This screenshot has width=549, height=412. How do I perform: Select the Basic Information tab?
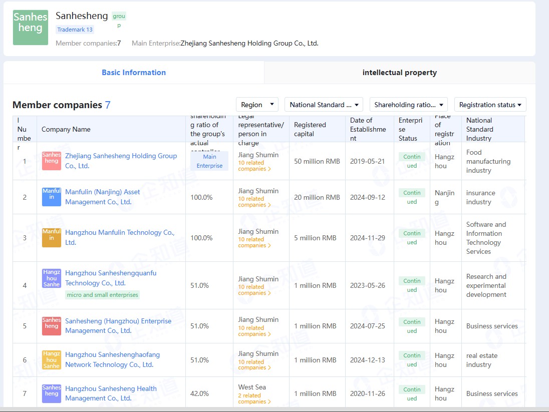(134, 73)
